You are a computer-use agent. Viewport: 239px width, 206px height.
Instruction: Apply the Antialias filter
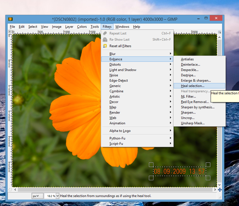pyautogui.click(x=199, y=59)
